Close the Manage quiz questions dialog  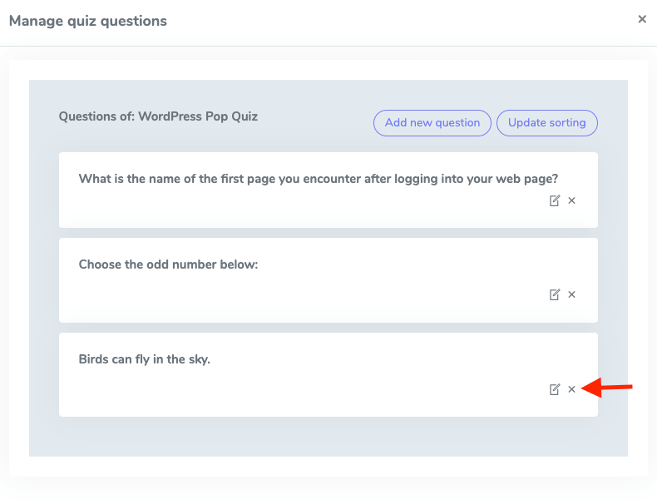tap(641, 19)
